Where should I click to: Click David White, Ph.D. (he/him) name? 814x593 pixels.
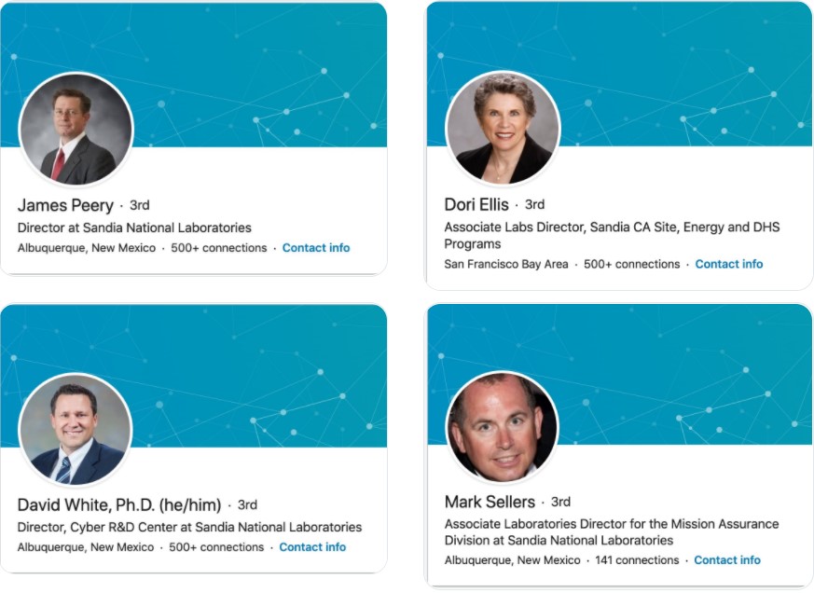point(119,505)
